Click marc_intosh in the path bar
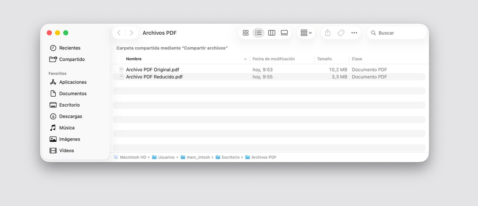 coord(195,157)
